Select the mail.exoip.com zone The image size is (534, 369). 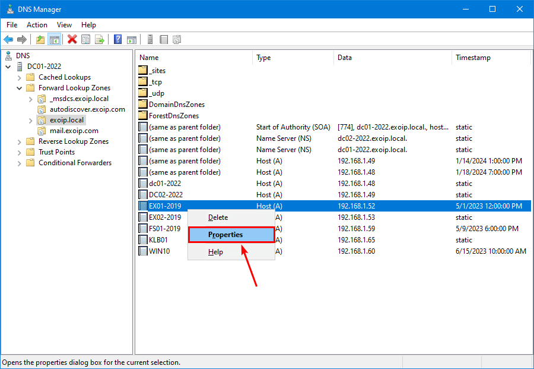pyautogui.click(x=74, y=131)
